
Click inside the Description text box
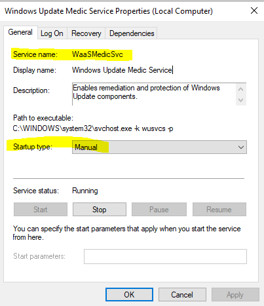154,94
